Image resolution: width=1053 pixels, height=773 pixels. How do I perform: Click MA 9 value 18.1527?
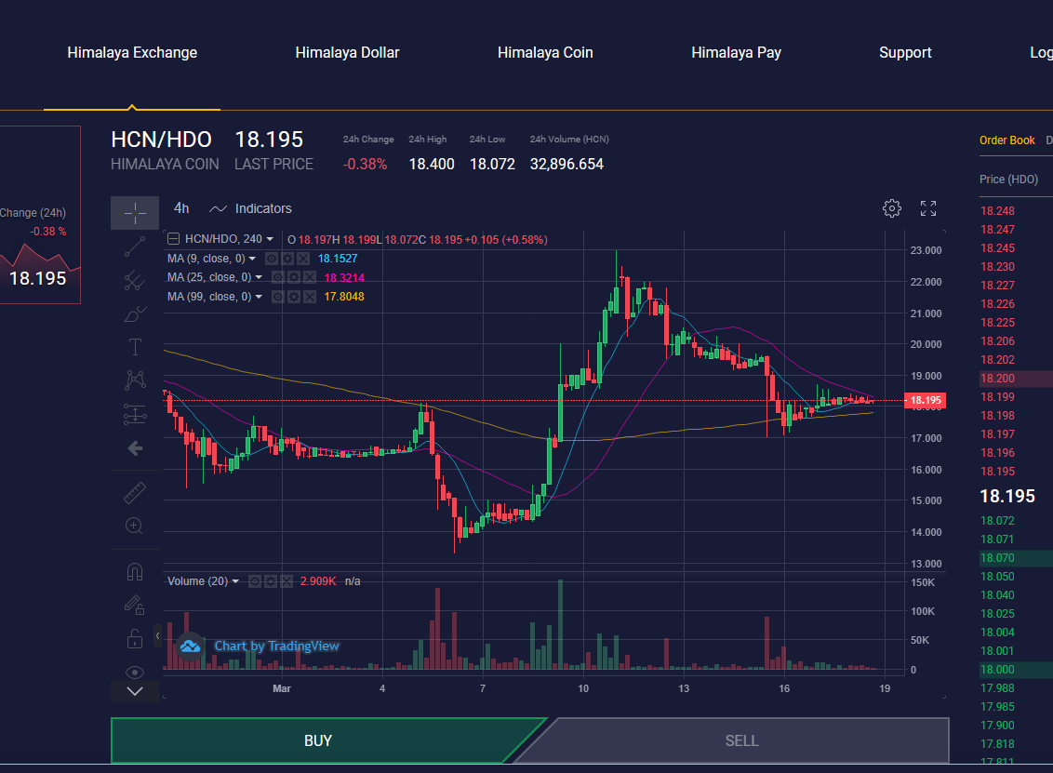tap(338, 259)
